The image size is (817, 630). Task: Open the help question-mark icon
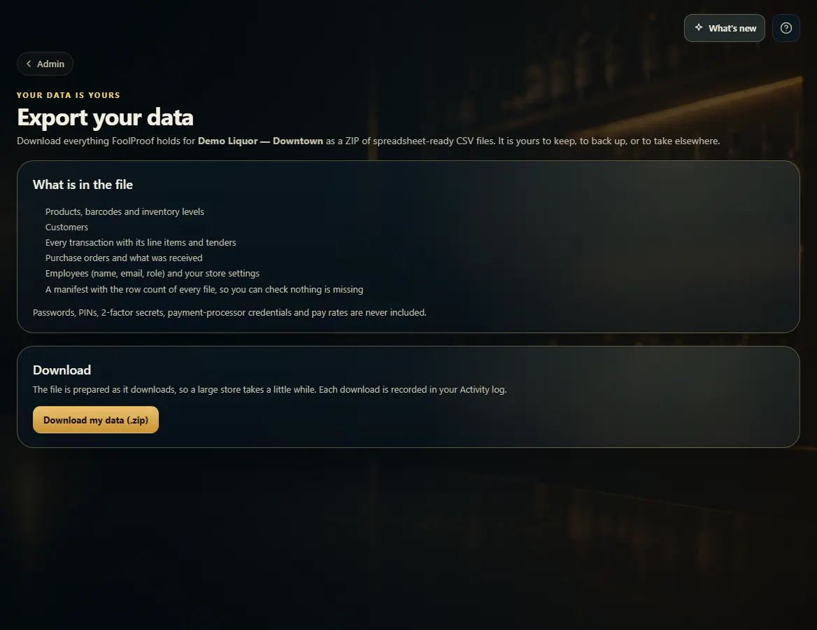point(786,28)
